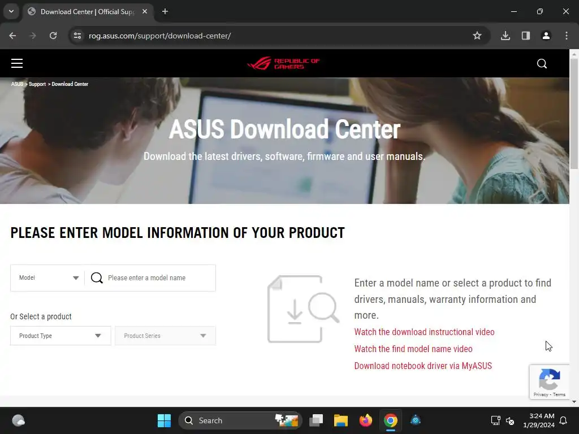The height and width of the screenshot is (434, 579).
Task: Click the taskbar Search box
Action: (240, 420)
